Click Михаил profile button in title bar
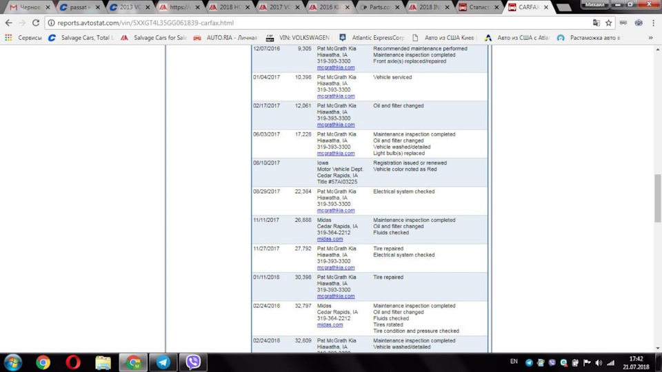 coord(594,4)
